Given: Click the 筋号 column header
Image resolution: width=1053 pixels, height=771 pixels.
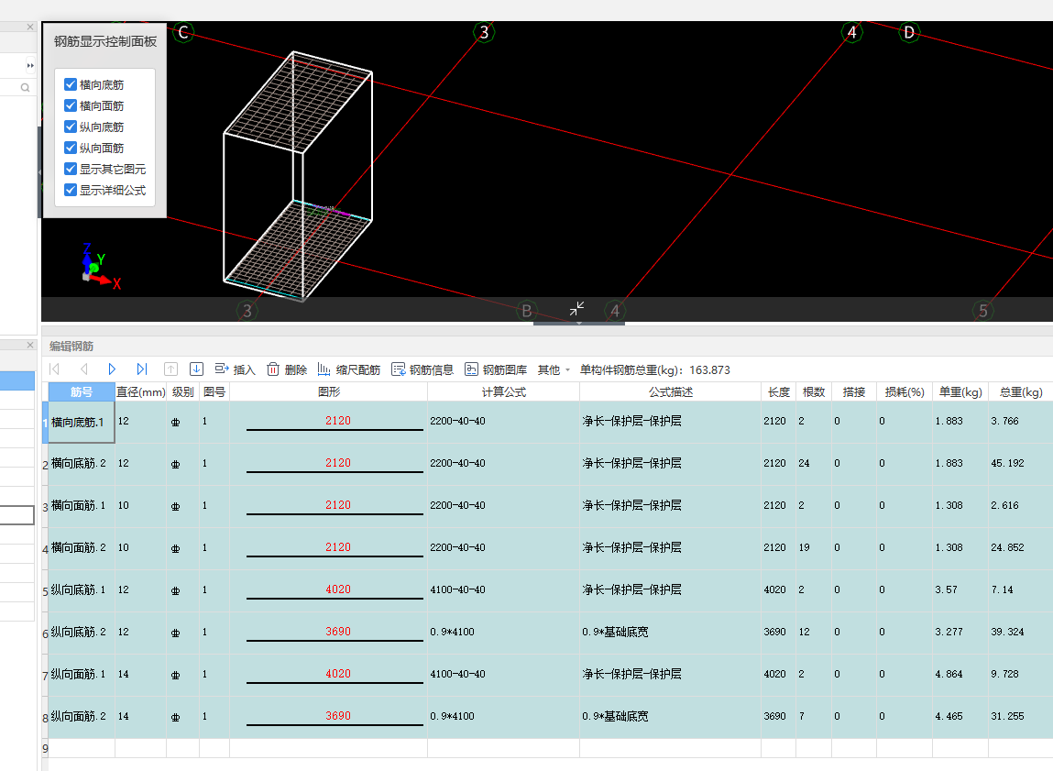Looking at the screenshot, I should 82,391.
